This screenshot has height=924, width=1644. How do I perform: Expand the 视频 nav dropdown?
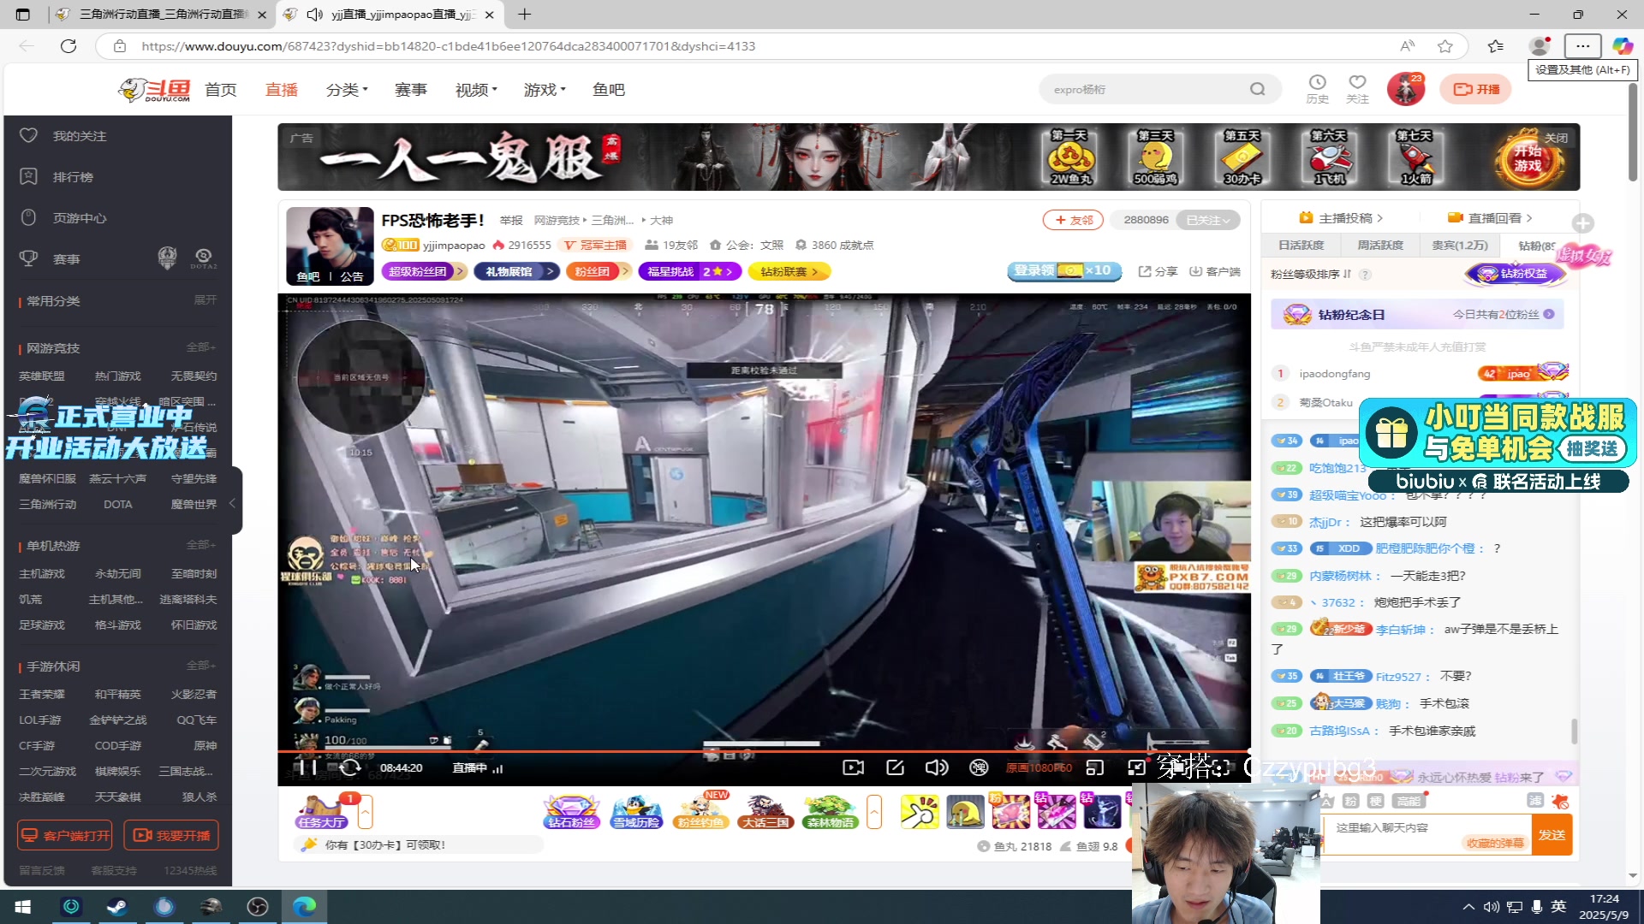pyautogui.click(x=475, y=89)
